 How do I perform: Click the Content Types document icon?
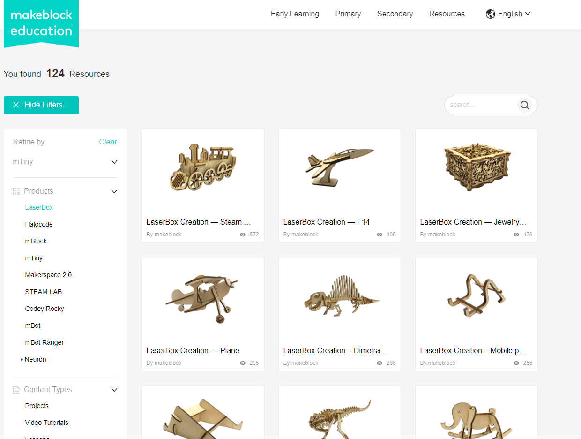tap(17, 390)
